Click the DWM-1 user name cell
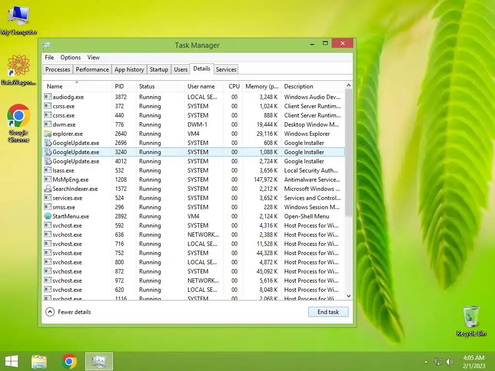The height and width of the screenshot is (371, 495). [x=197, y=124]
